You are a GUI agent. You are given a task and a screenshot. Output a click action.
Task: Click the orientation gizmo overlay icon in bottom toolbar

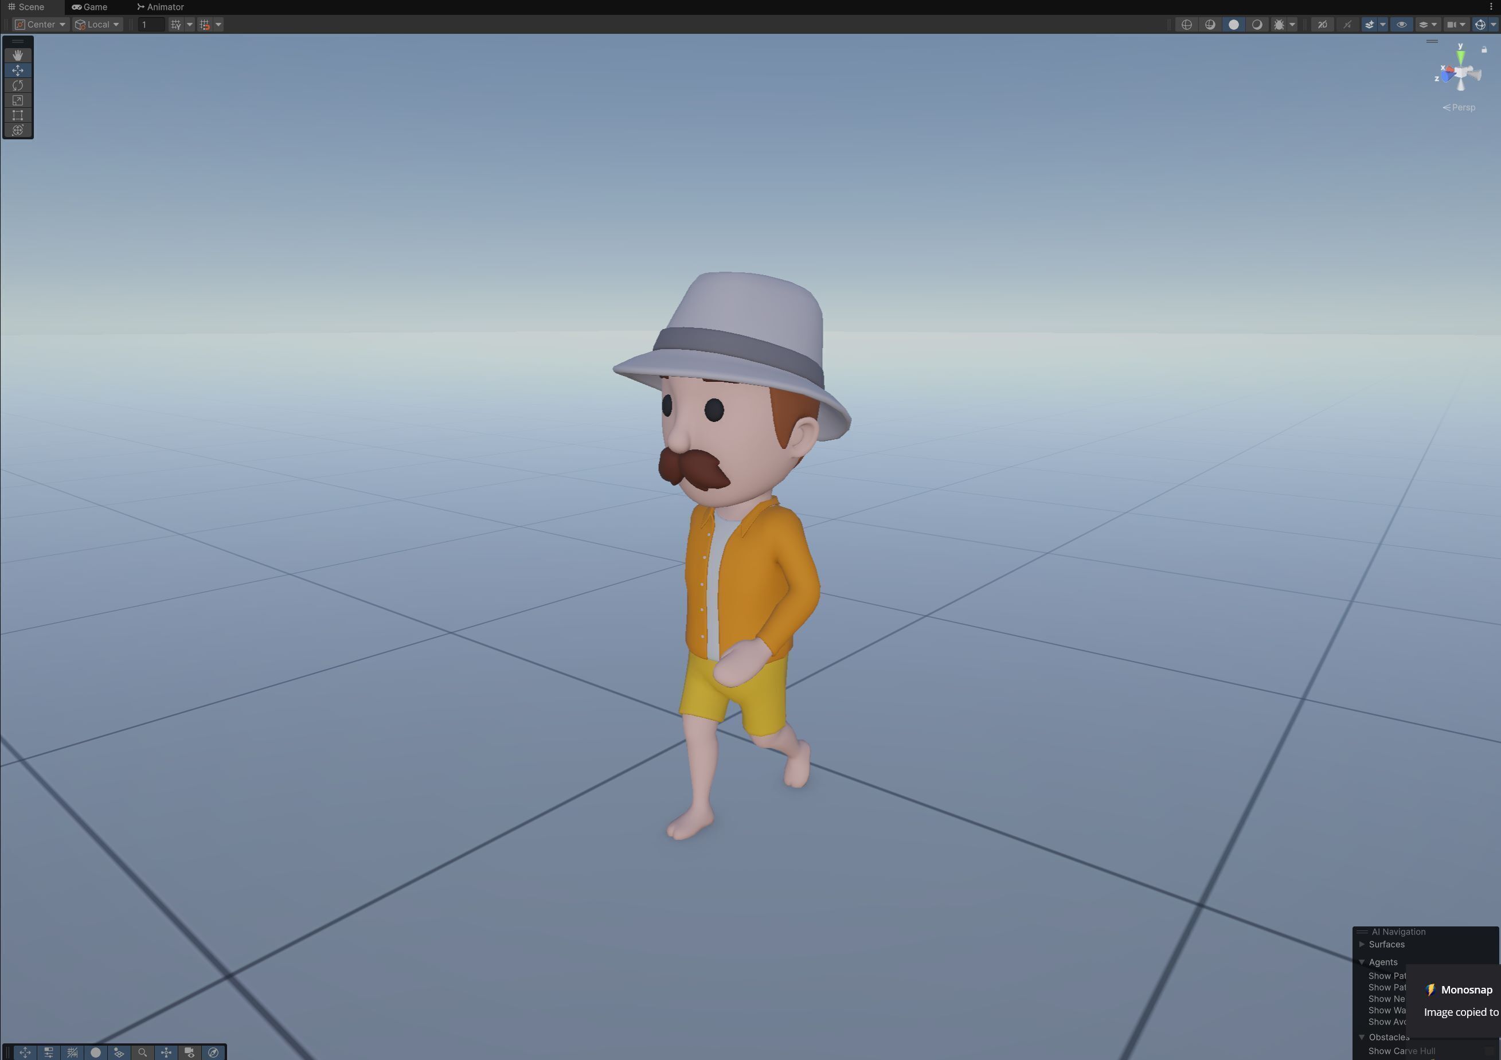tap(166, 1052)
